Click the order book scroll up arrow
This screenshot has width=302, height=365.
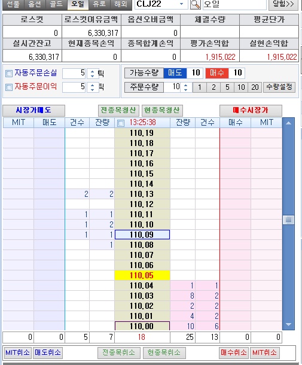tap(288, 123)
